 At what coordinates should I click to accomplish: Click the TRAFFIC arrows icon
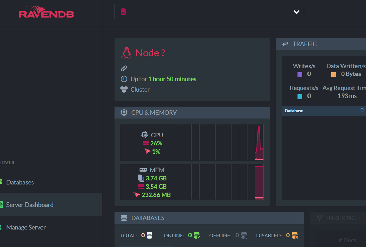[x=285, y=44]
